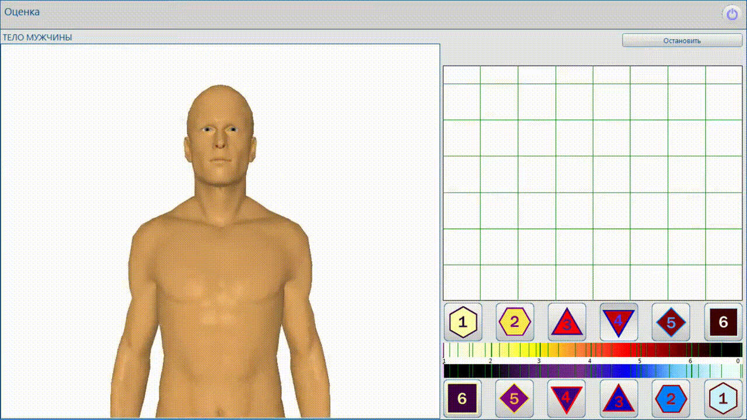The image size is (747, 420).
Task: Toggle the red inverted triangle 4 icon
Action: [x=619, y=322]
